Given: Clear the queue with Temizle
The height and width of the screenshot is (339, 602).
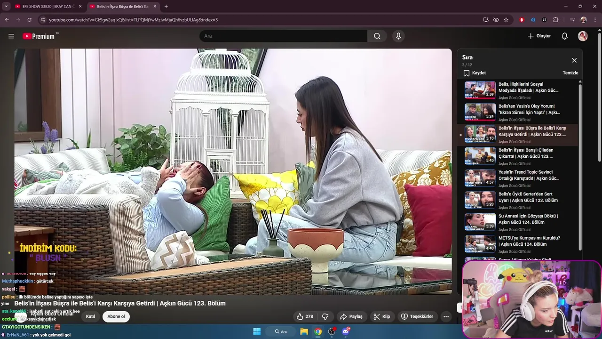Looking at the screenshot, I should coord(570,73).
